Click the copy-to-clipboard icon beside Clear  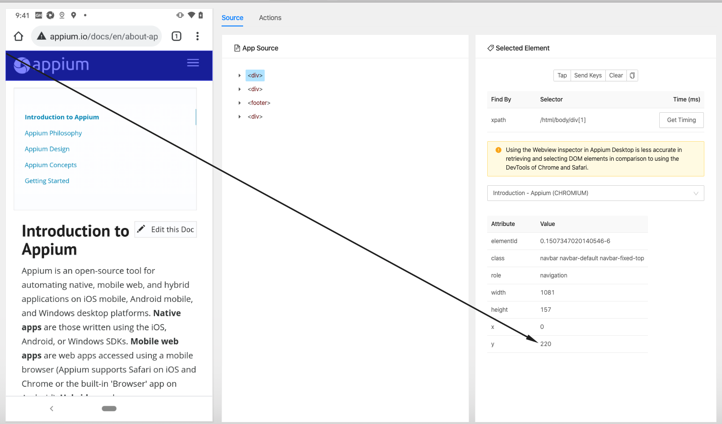(x=632, y=75)
